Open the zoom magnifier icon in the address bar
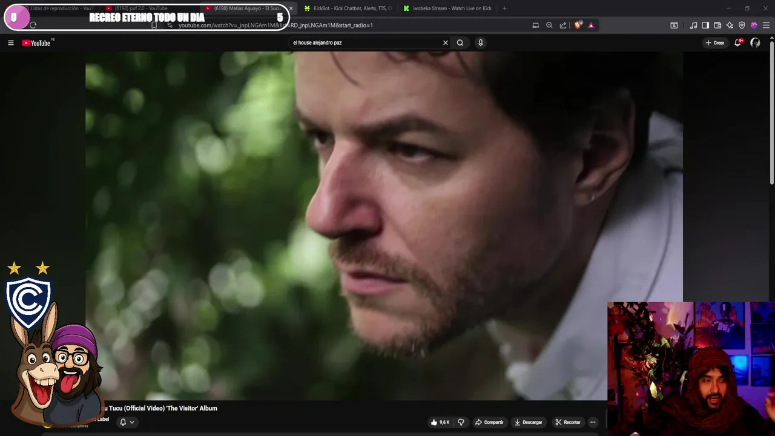Screen dimensions: 775x436 [549, 25]
